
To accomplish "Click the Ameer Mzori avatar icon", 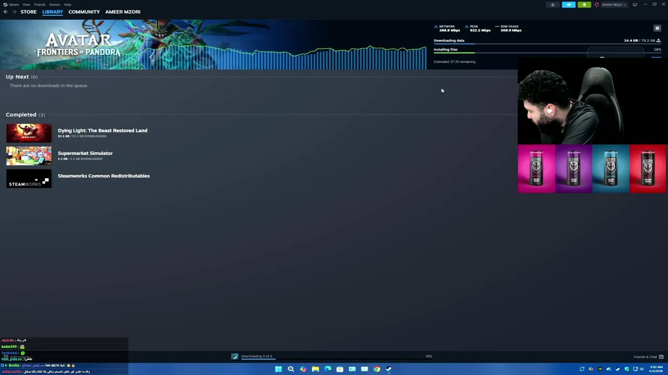I will [597, 5].
